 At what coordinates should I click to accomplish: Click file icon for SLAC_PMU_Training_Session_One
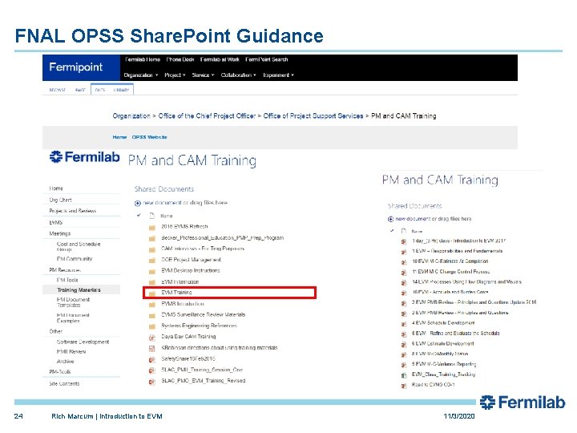coord(152,370)
